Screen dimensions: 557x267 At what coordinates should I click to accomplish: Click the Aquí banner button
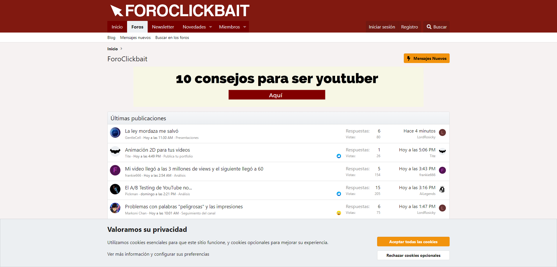tap(277, 95)
